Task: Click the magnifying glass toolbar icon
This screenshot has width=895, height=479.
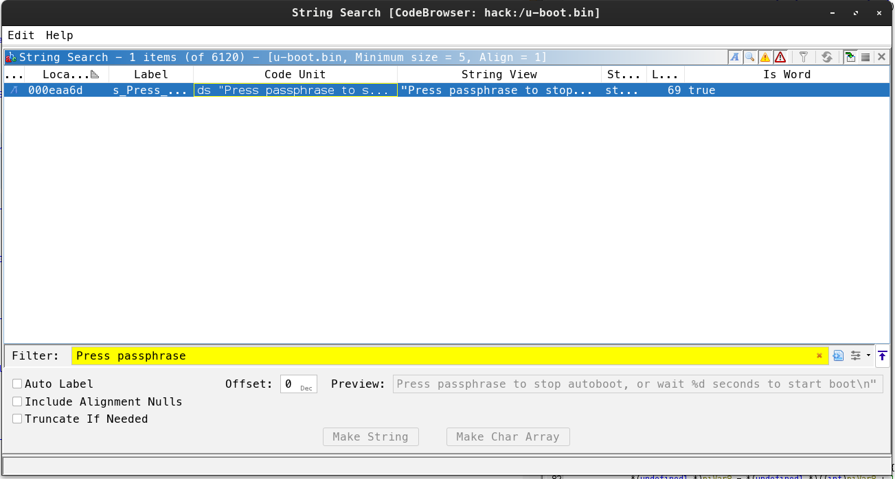Action: (750, 58)
